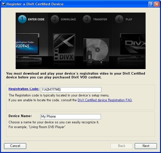Screen dimensions: 161x153
Task: Click the DOWNLOAD step label
Action: tap(68, 20)
